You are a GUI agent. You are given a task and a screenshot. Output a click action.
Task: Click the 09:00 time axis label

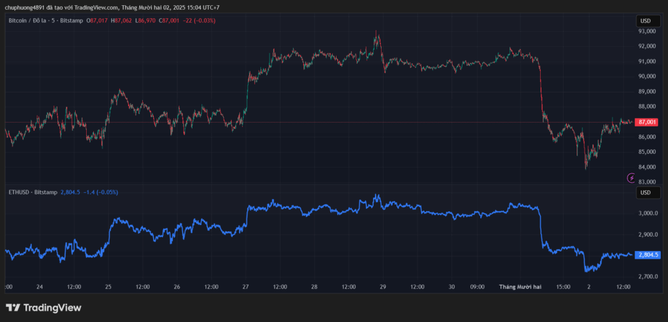coord(479,287)
